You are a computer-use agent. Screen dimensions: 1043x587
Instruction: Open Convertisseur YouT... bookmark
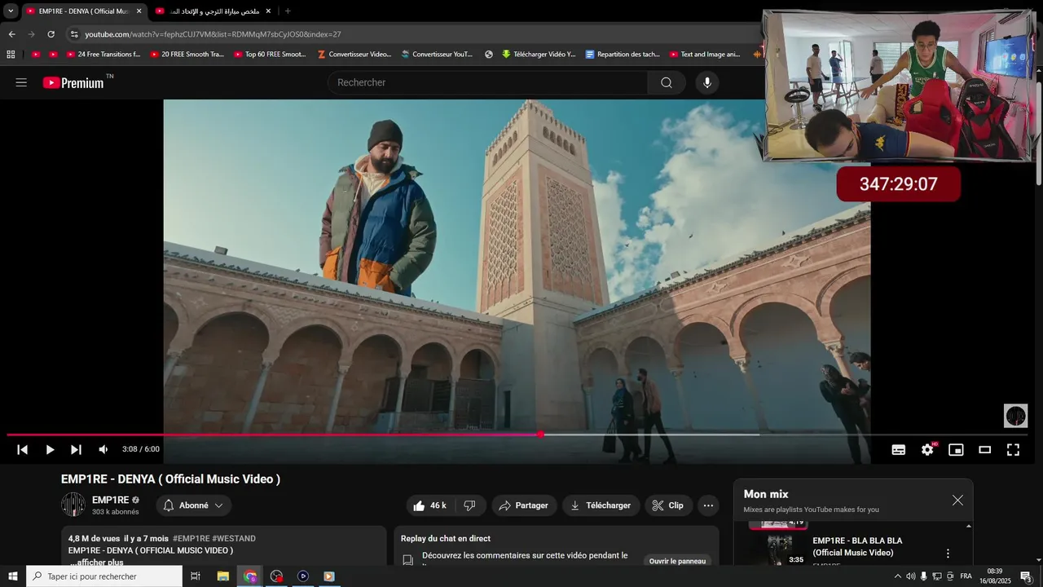click(437, 55)
